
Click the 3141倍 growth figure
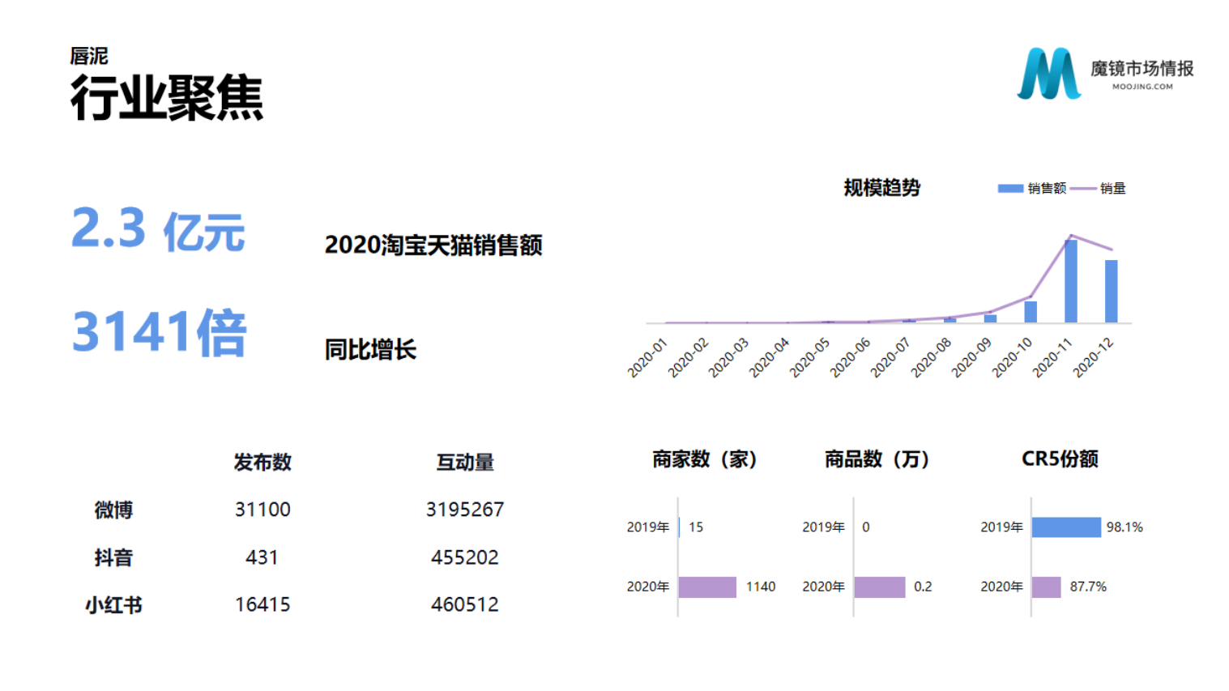160,332
